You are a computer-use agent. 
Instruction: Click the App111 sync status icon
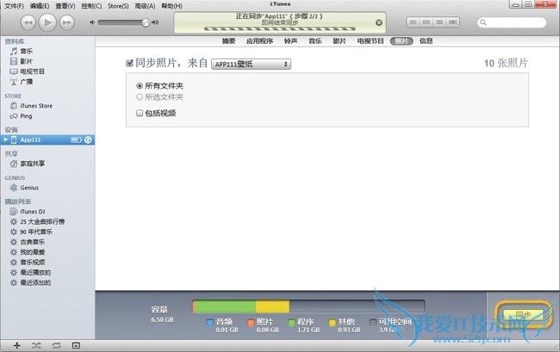[88, 139]
